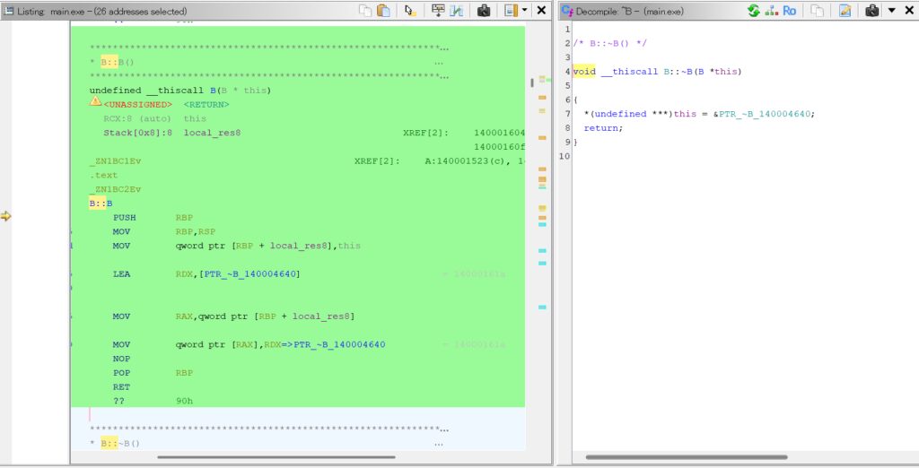
Task: Snapshot the Decompile view with camera icon
Action: point(872,11)
